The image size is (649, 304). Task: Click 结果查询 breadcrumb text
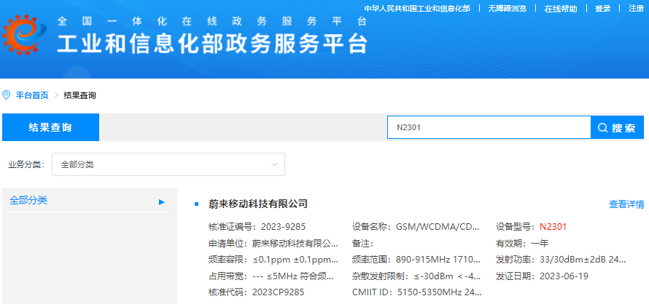[x=80, y=95]
